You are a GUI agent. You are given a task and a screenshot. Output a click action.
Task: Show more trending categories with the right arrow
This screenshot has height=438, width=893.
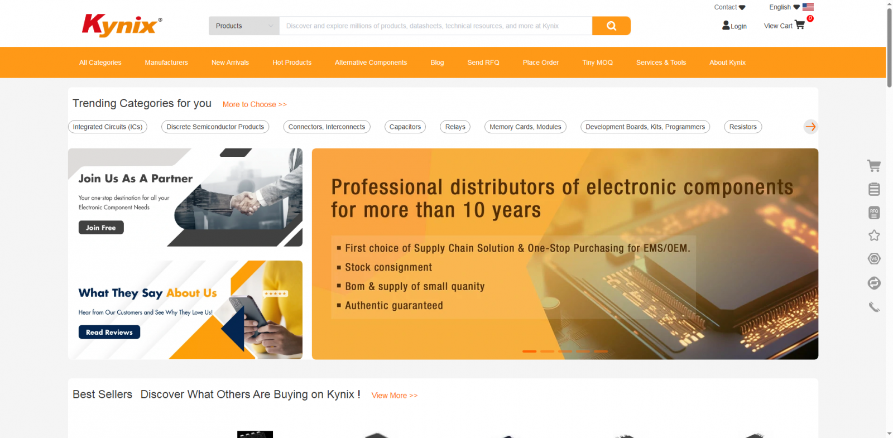[810, 127]
